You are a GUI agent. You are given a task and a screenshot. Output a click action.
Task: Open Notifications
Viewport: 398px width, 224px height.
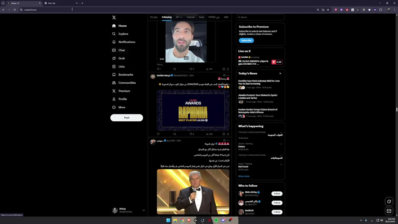click(123, 42)
